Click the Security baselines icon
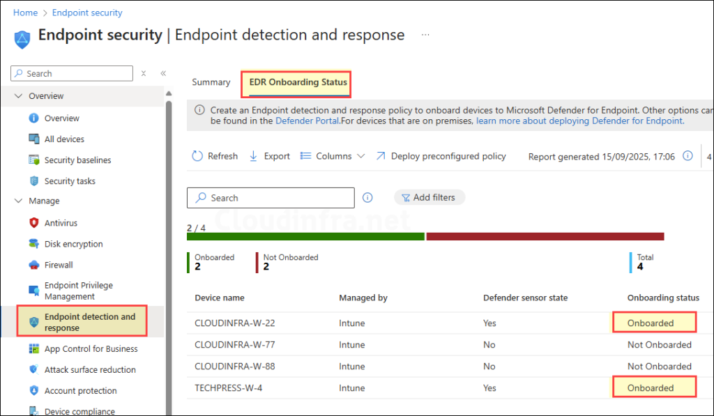 point(33,160)
